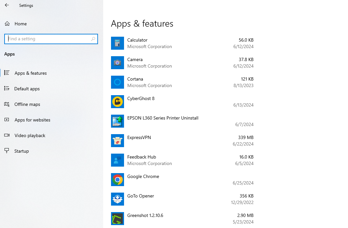Click the Greenshot 1.2.10.6 entry name
This screenshot has width=348, height=228.
click(x=145, y=215)
